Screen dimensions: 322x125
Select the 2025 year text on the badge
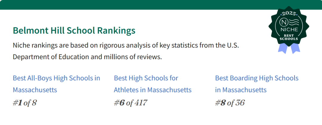pyautogui.click(x=289, y=14)
